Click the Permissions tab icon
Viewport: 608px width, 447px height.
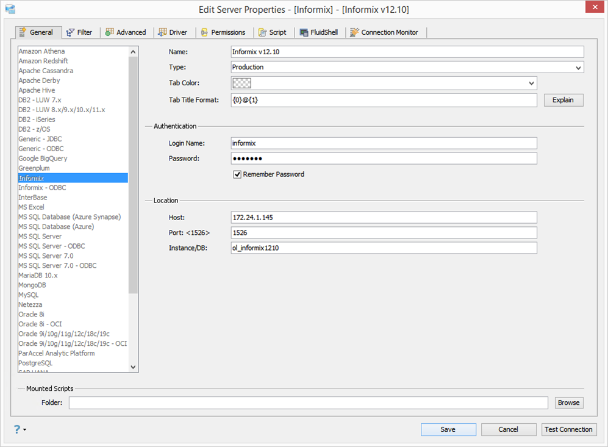pos(204,32)
